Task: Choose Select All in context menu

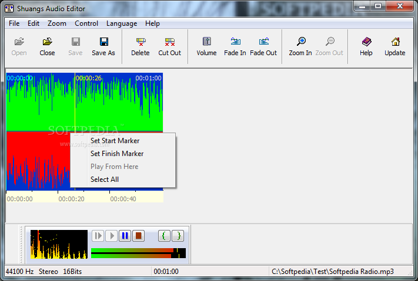Action: click(123, 180)
